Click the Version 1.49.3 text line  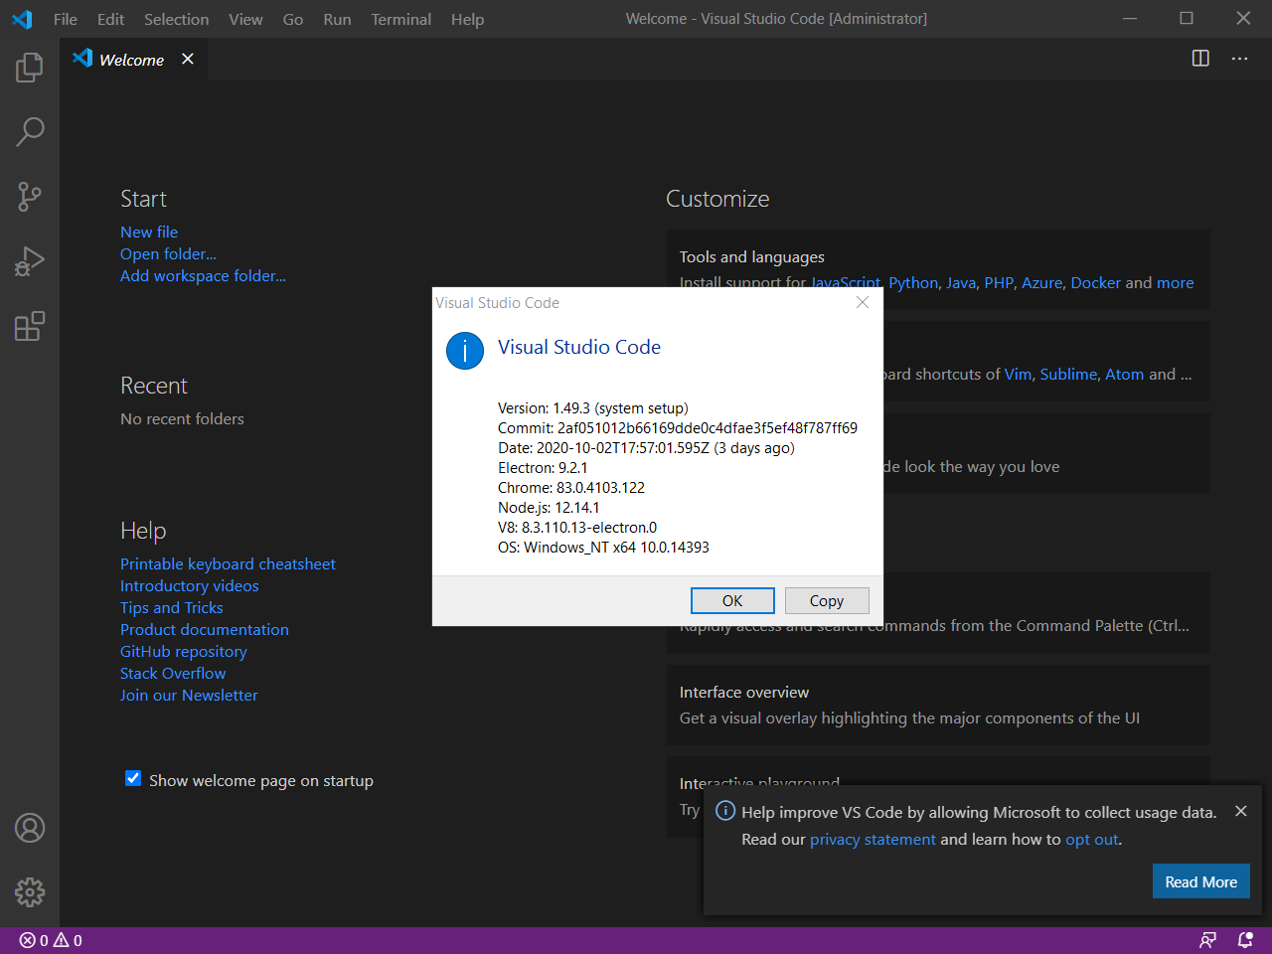pos(592,407)
